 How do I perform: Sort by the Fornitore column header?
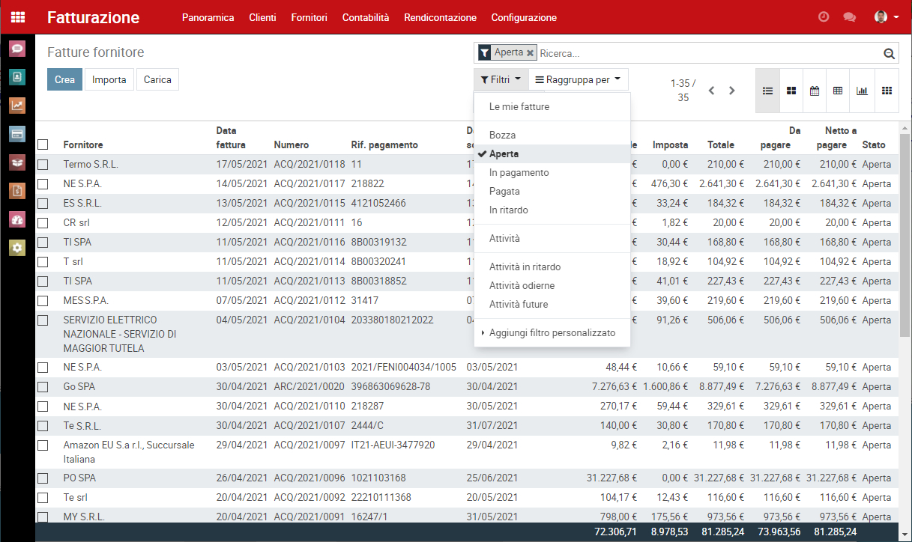83,144
